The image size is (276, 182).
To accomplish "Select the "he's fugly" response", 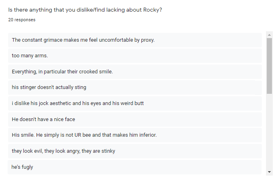I will point(22,167).
